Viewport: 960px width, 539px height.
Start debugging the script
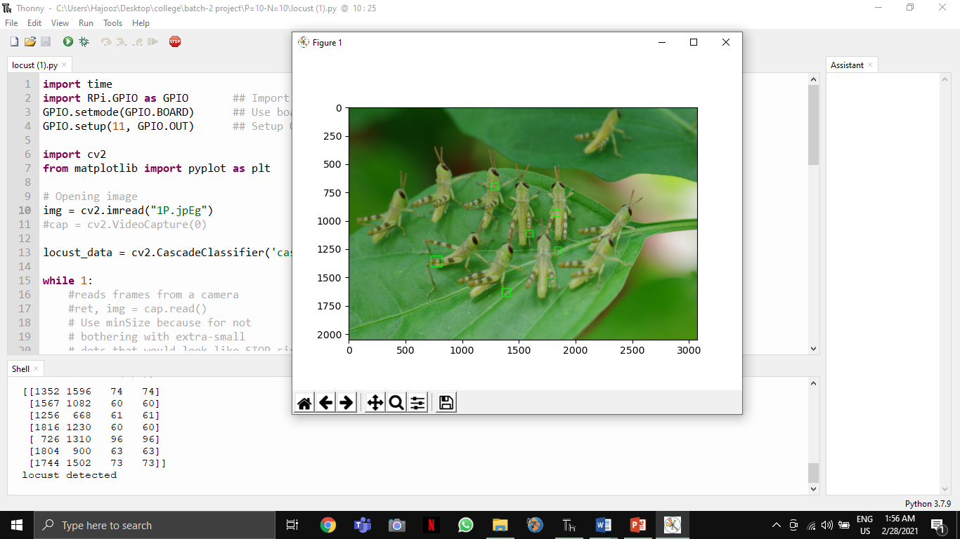(x=84, y=41)
